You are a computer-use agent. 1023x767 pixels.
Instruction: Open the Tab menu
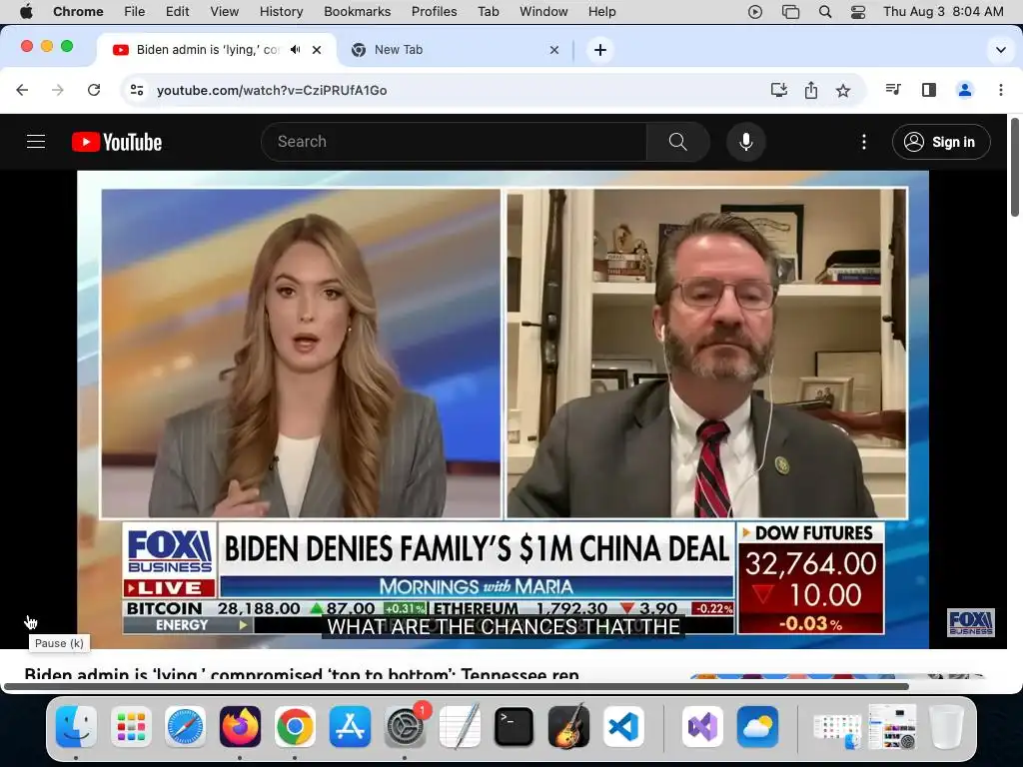pos(488,12)
